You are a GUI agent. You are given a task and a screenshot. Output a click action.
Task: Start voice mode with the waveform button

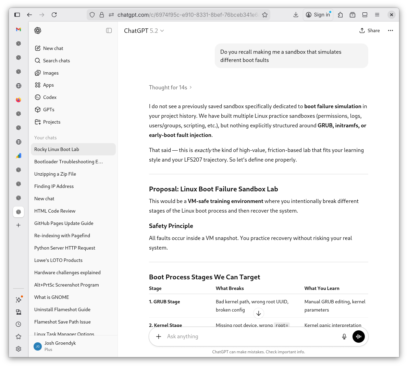[x=358, y=337]
